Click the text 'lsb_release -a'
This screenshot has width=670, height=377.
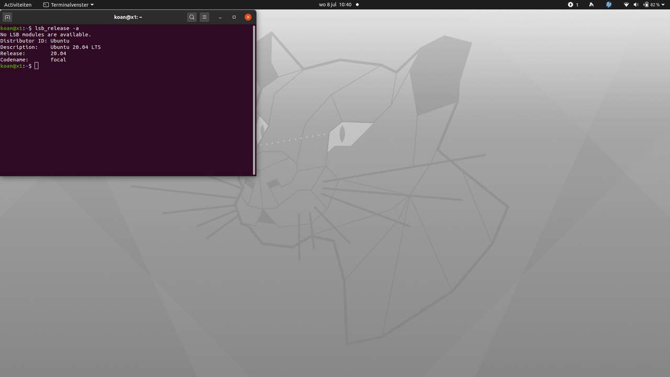click(57, 28)
